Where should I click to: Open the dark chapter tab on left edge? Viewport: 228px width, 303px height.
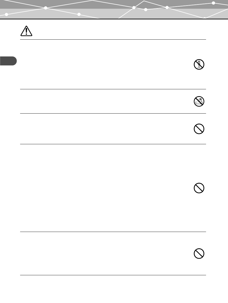click(x=8, y=61)
